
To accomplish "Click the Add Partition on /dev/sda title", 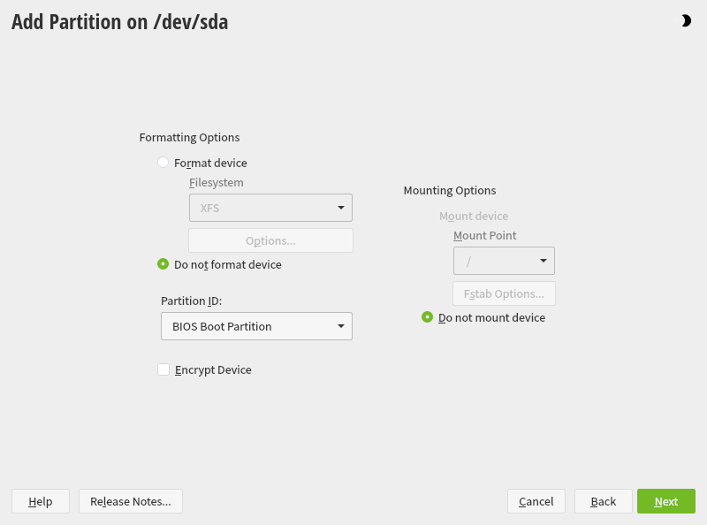I will [x=119, y=22].
